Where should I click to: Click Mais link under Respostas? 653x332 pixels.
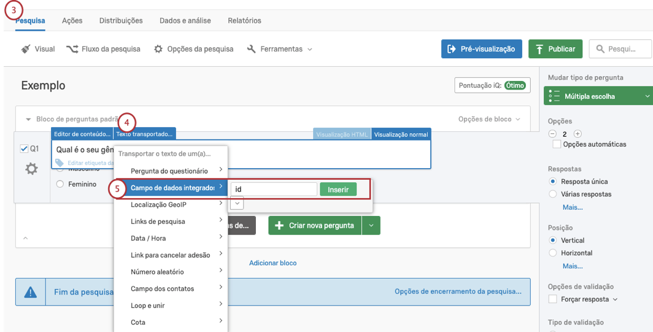click(573, 207)
